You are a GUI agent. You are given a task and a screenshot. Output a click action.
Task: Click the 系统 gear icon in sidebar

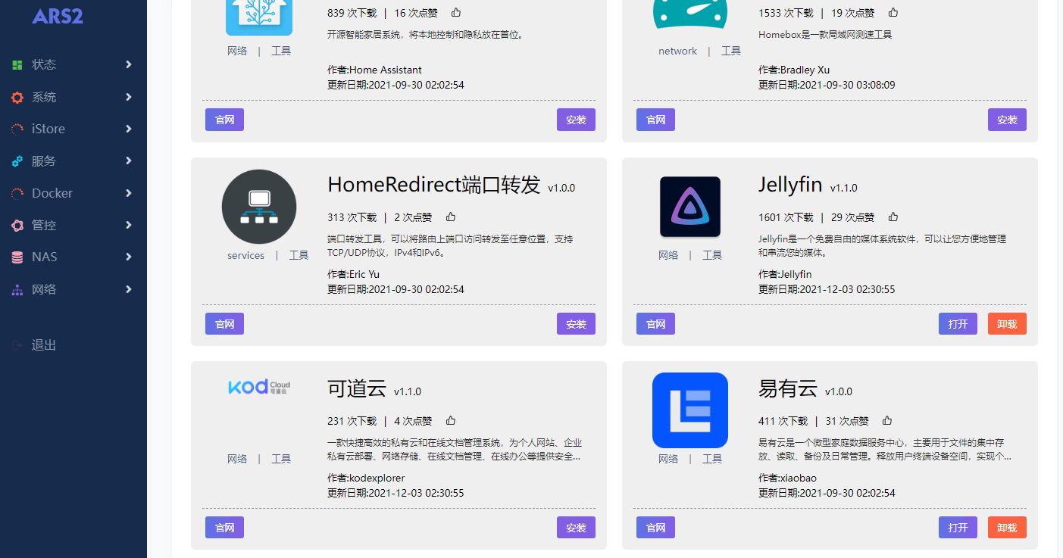pos(17,97)
